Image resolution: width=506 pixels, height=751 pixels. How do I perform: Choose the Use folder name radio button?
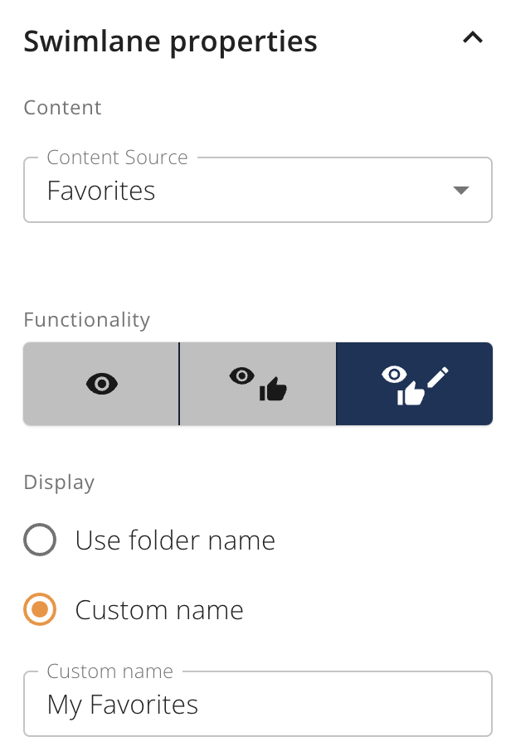point(40,540)
